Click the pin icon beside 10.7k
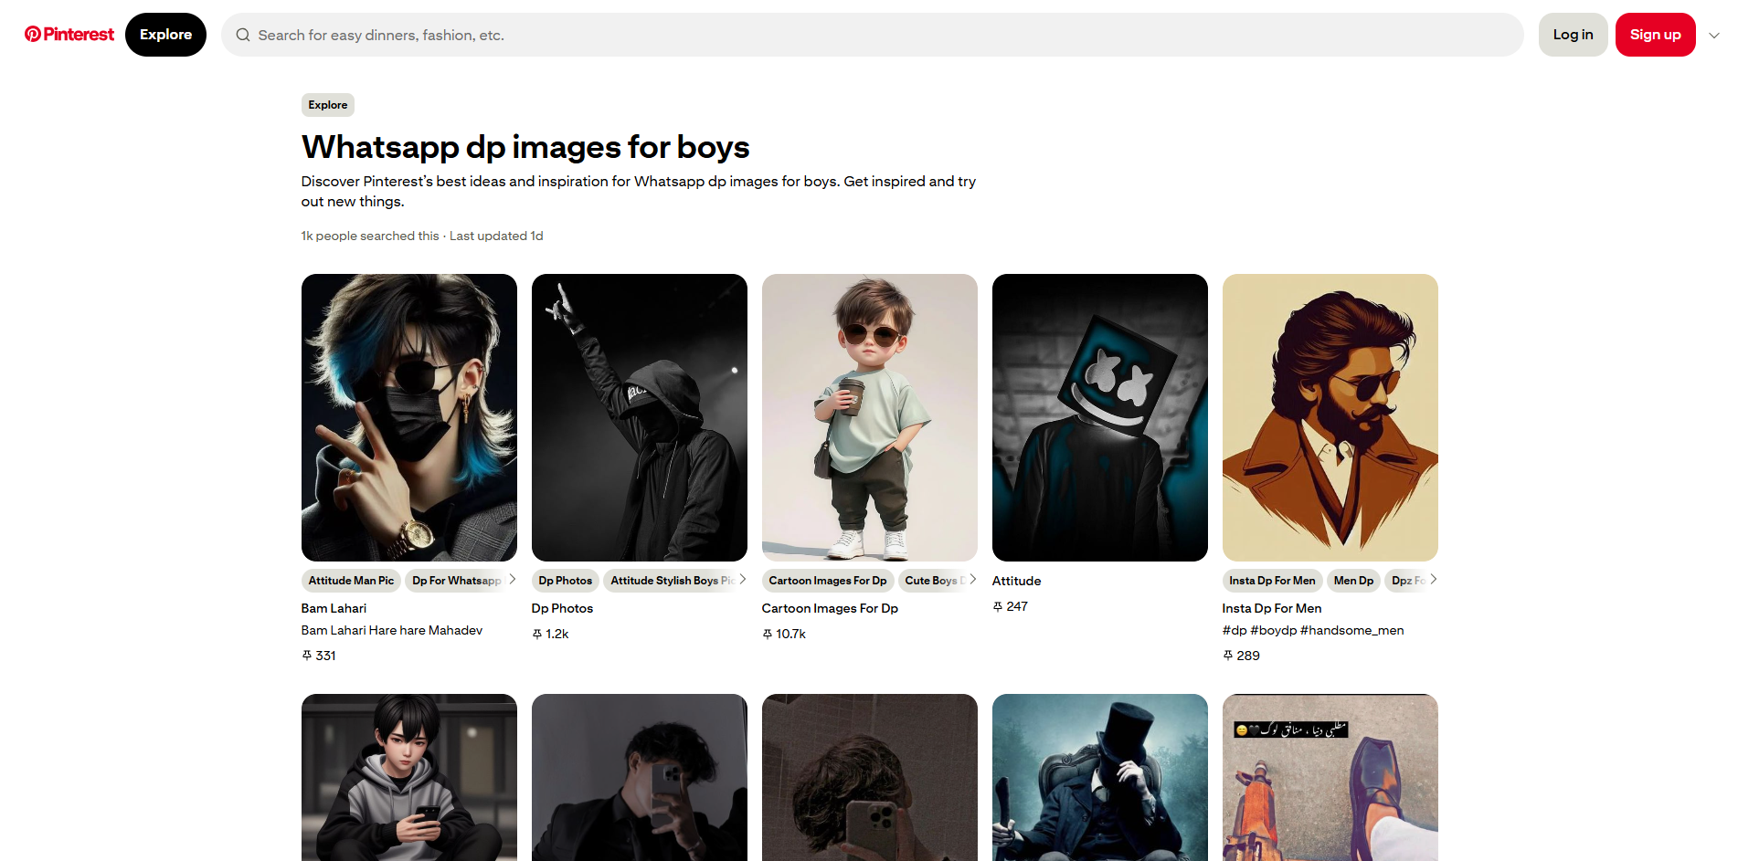This screenshot has height=861, width=1738. pos(768,634)
